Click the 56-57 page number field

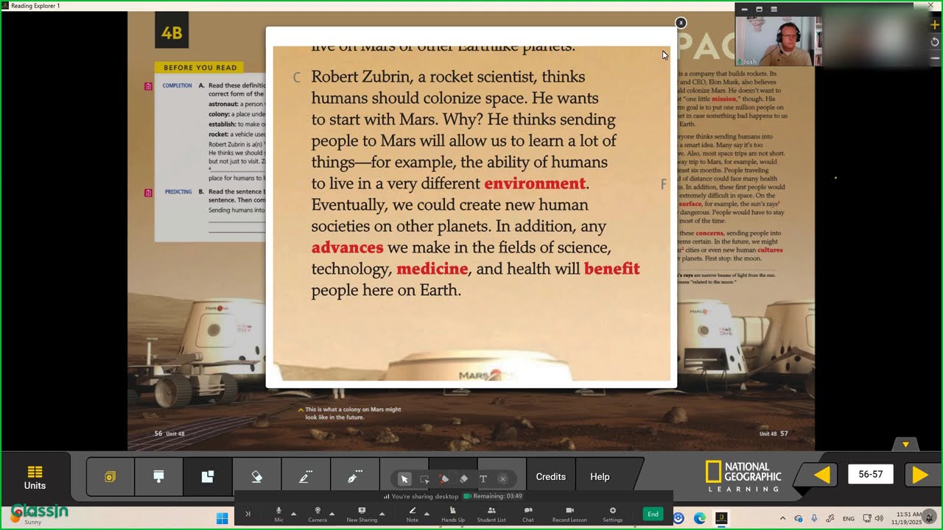point(870,475)
